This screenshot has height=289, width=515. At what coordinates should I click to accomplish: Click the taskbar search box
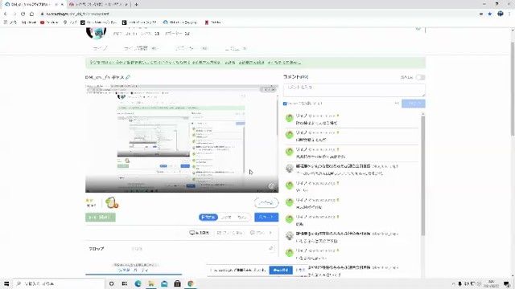59,283
